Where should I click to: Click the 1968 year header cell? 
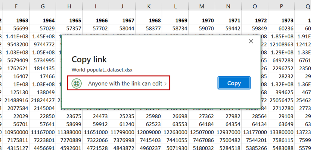149,17
